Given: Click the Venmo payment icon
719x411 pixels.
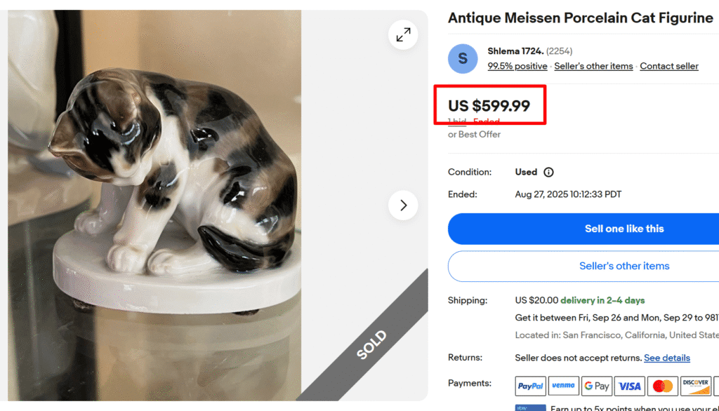Looking at the screenshot, I should pos(563,386).
